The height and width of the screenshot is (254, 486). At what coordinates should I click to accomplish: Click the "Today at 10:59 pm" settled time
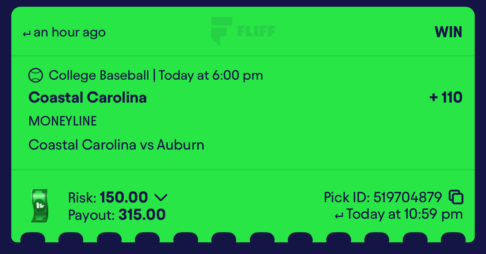(x=404, y=214)
